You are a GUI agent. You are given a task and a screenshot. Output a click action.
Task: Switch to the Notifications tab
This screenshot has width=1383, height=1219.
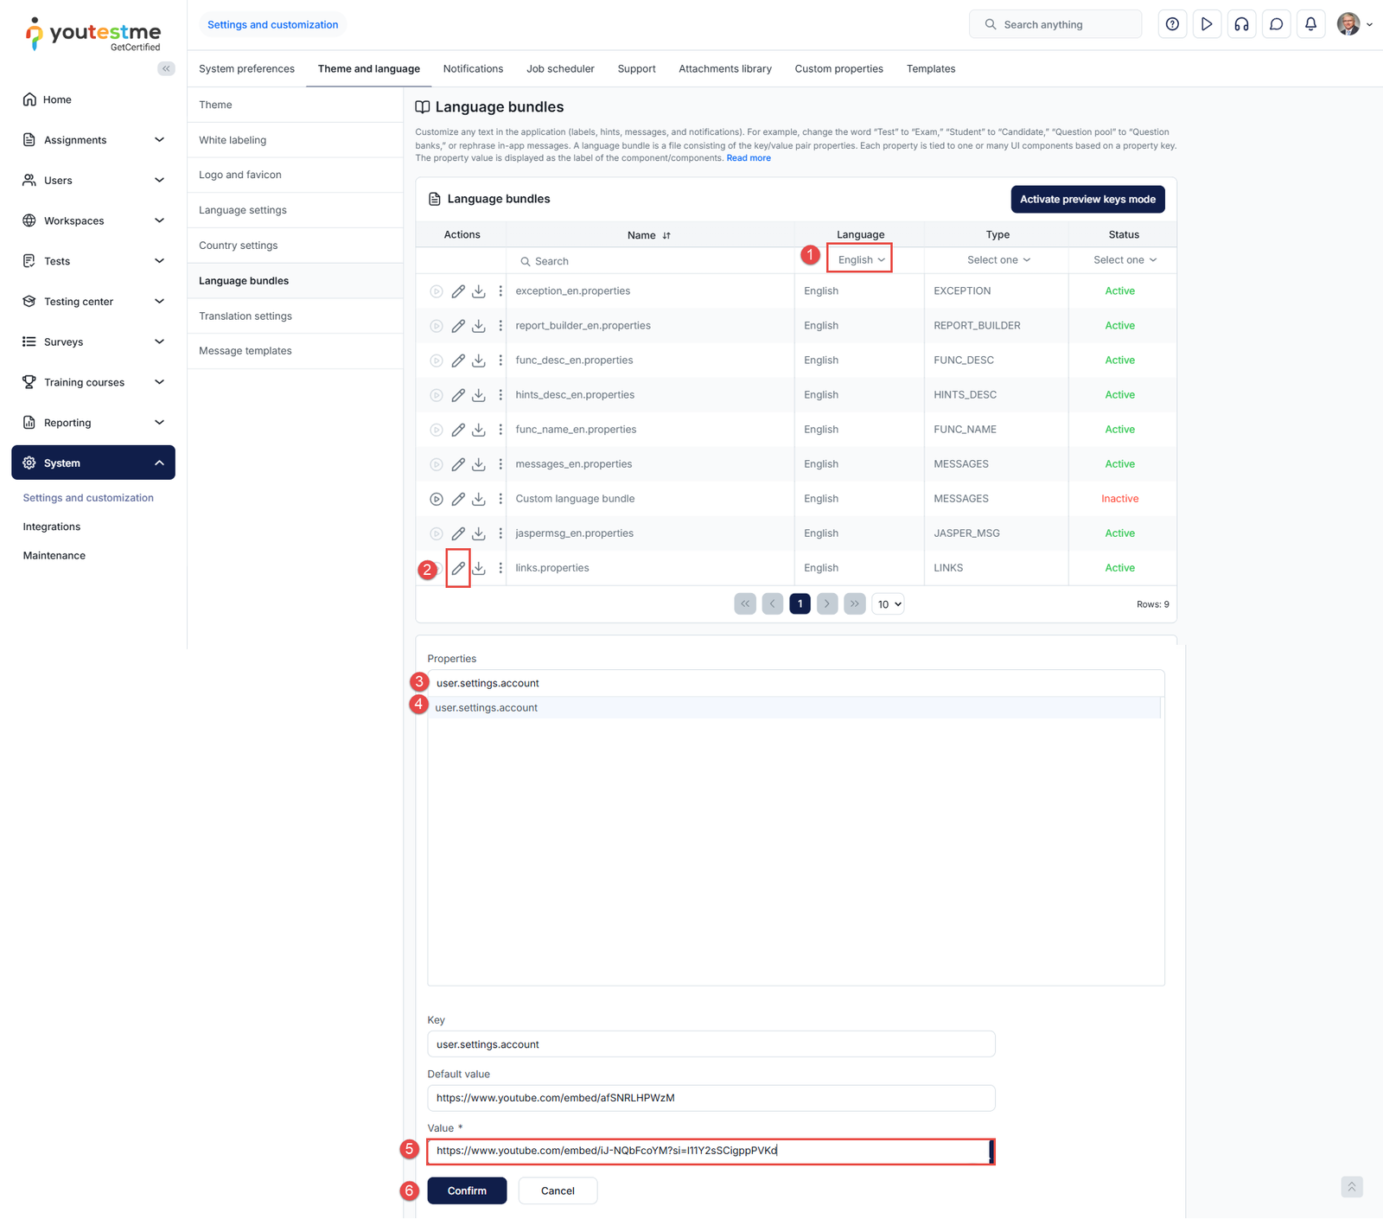473,69
